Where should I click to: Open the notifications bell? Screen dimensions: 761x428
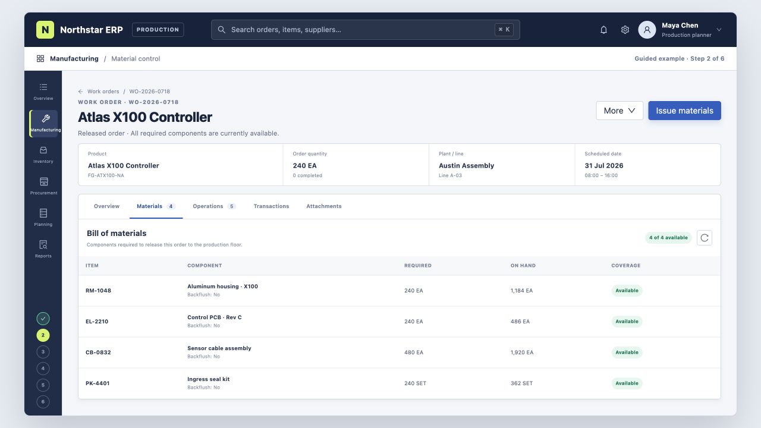tap(603, 30)
